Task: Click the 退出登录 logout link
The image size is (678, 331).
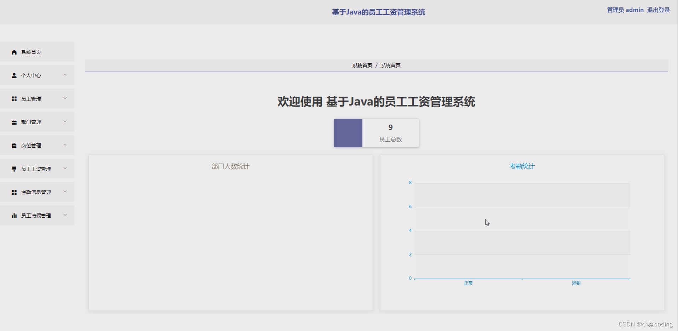Action: [659, 10]
